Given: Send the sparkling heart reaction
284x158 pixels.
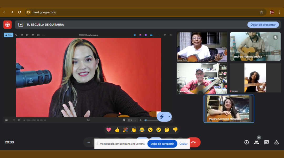Looking at the screenshot, I should [109, 130].
